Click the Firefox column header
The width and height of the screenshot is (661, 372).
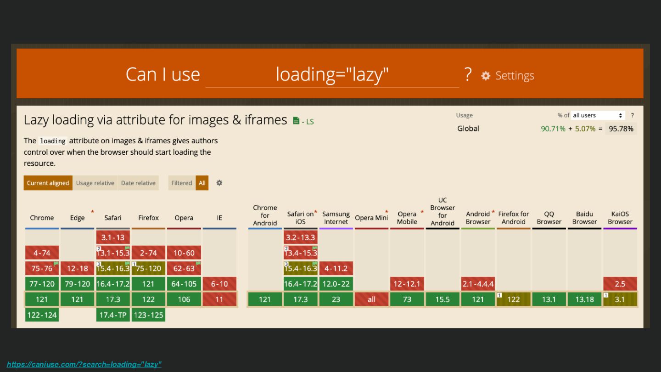(x=148, y=218)
